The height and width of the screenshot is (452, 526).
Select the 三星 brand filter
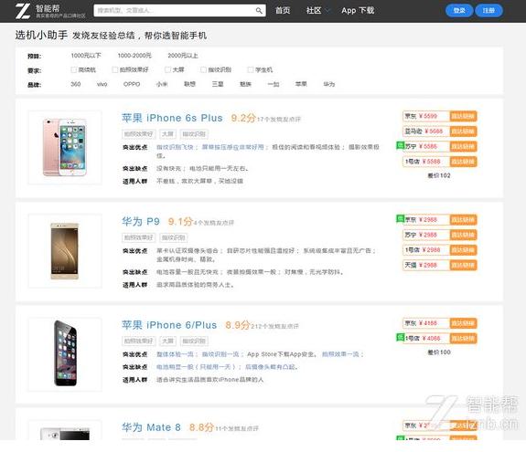[x=218, y=84]
